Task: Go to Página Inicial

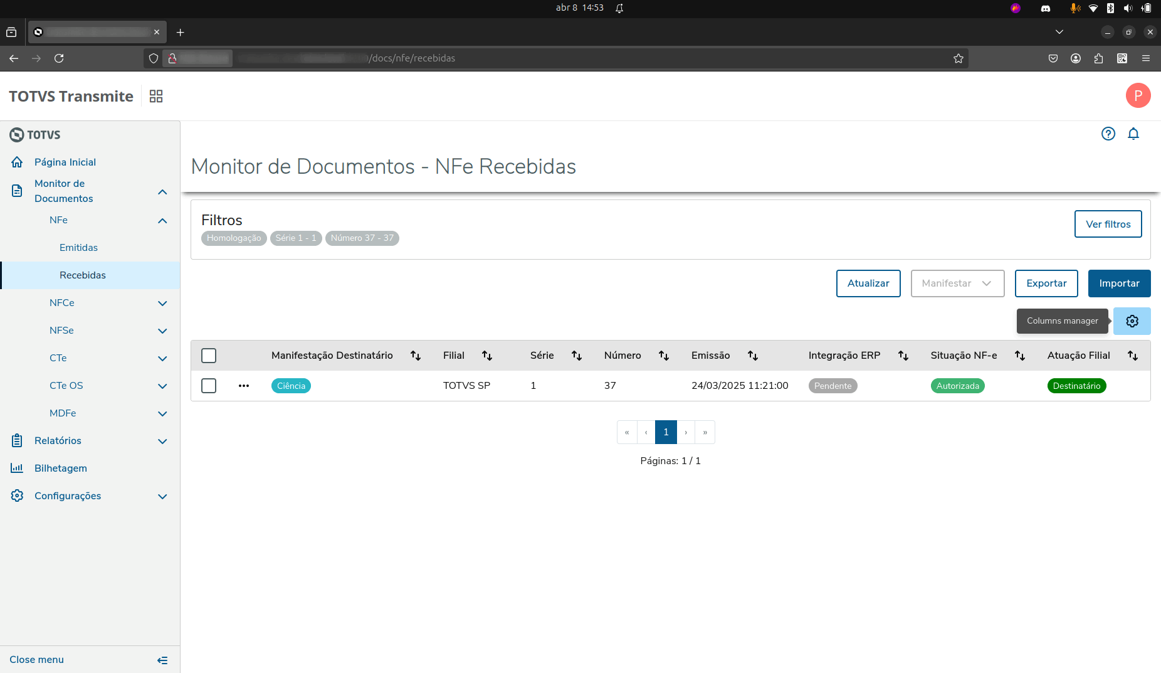Action: (65, 162)
